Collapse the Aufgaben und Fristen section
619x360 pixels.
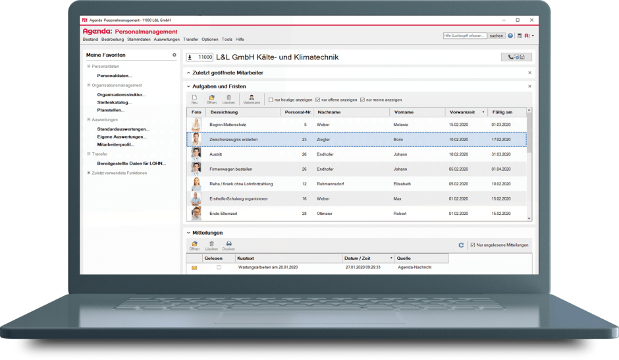point(188,86)
